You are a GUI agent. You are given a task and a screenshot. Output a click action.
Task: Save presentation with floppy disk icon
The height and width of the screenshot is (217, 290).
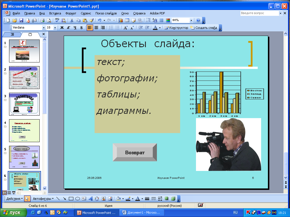point(21,20)
